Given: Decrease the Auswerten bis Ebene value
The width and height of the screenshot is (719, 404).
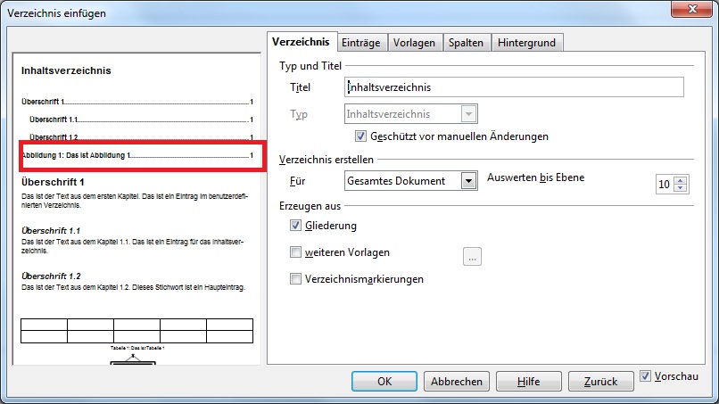Looking at the screenshot, I should click(682, 189).
